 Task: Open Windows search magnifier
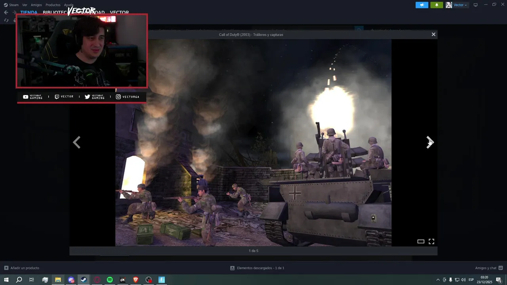pyautogui.click(x=19, y=280)
